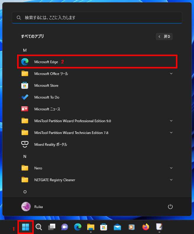Select the letter M section header
This screenshot has width=194, height=234.
25,50
